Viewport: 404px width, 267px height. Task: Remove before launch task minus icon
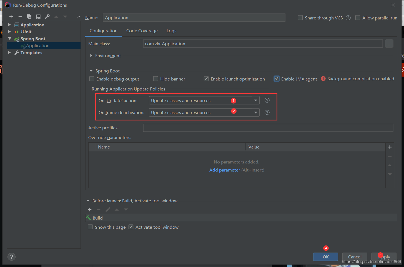(x=99, y=210)
